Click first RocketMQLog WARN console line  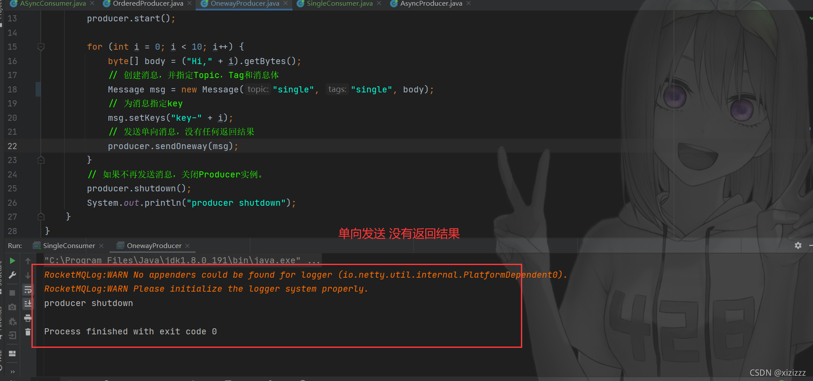pos(306,275)
